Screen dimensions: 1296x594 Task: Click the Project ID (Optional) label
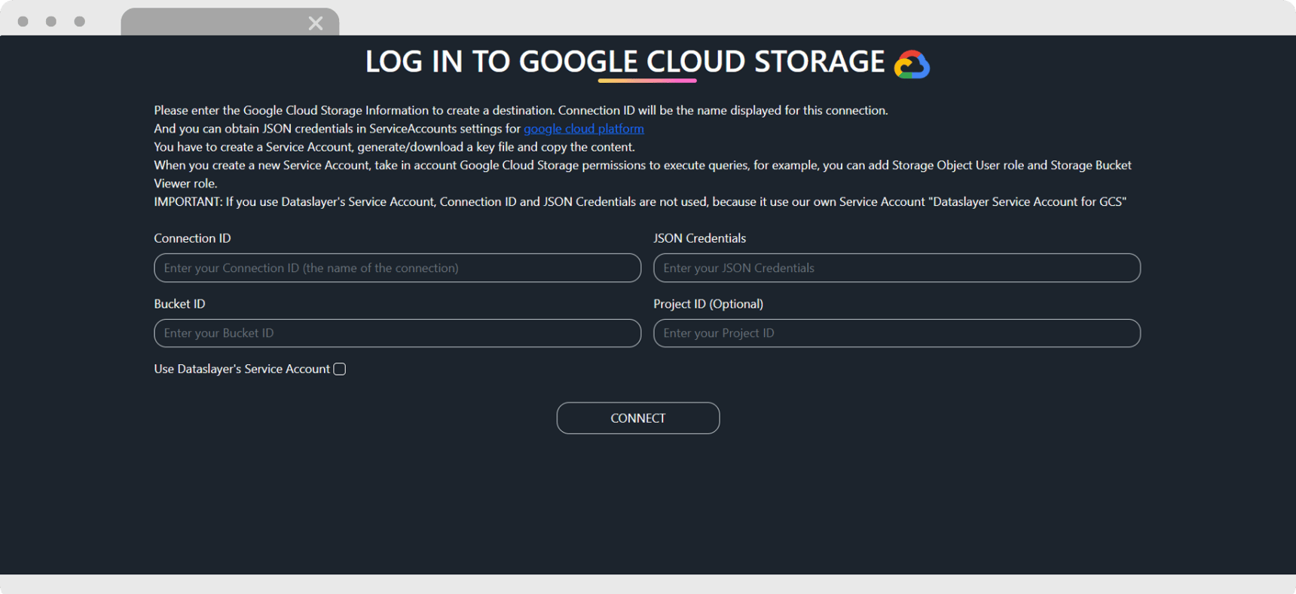click(708, 304)
